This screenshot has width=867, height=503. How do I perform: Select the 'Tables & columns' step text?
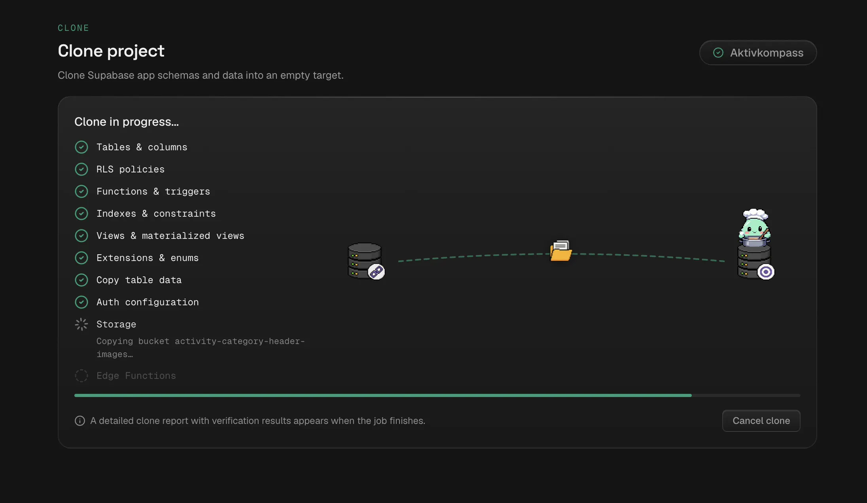point(142,147)
